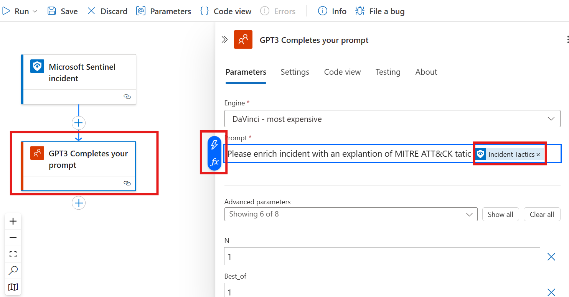
Task: Add a step below the GPT3 node
Action: (x=79, y=203)
